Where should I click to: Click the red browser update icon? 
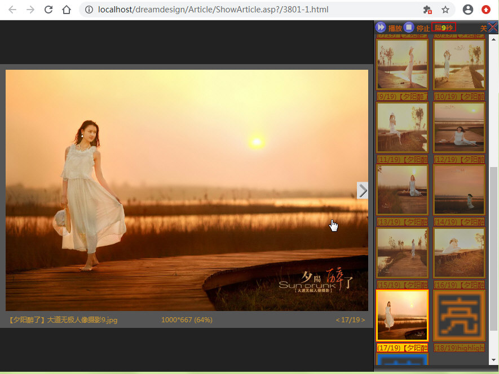pyautogui.click(x=486, y=10)
